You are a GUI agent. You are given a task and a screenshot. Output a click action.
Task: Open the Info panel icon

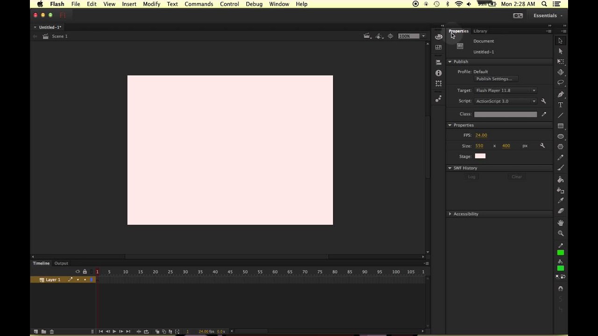tap(438, 73)
